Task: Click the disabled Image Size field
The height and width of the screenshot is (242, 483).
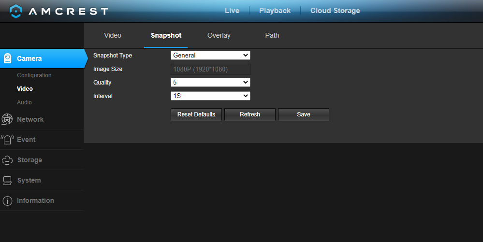Action: click(211, 69)
